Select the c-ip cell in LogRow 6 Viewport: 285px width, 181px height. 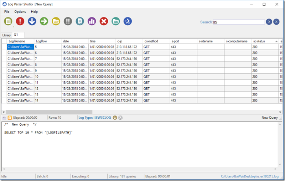point(129,53)
